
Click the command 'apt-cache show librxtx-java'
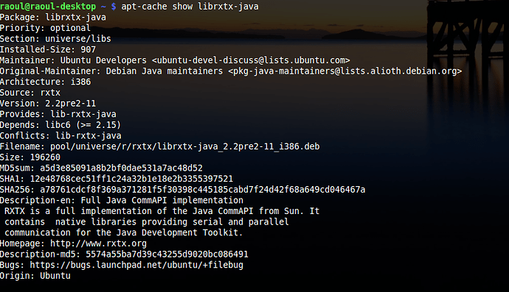click(x=190, y=7)
